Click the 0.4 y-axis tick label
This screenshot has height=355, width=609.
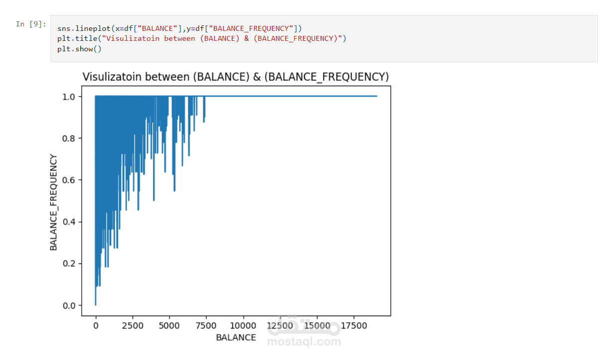[x=69, y=222]
